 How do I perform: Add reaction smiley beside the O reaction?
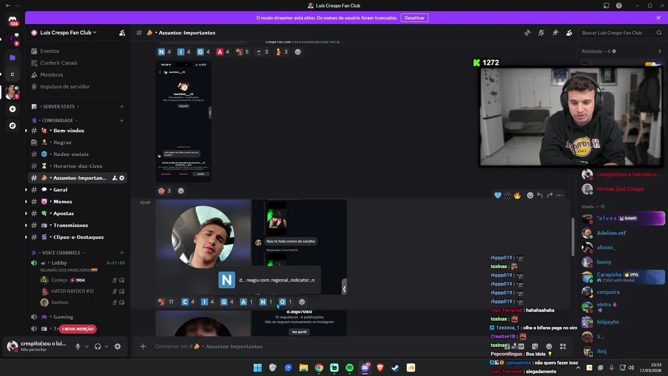click(x=302, y=302)
